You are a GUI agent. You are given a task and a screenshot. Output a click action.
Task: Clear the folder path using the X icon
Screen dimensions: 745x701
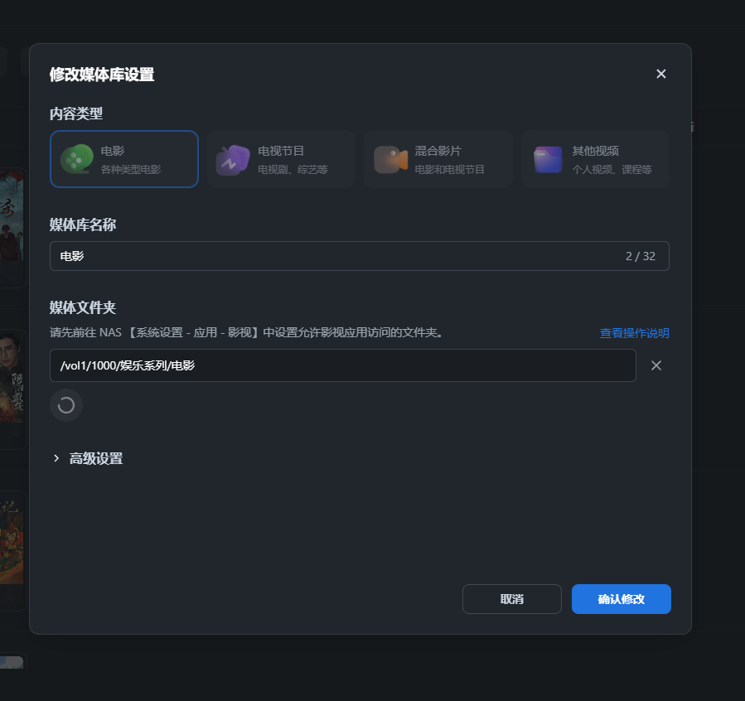[656, 365]
